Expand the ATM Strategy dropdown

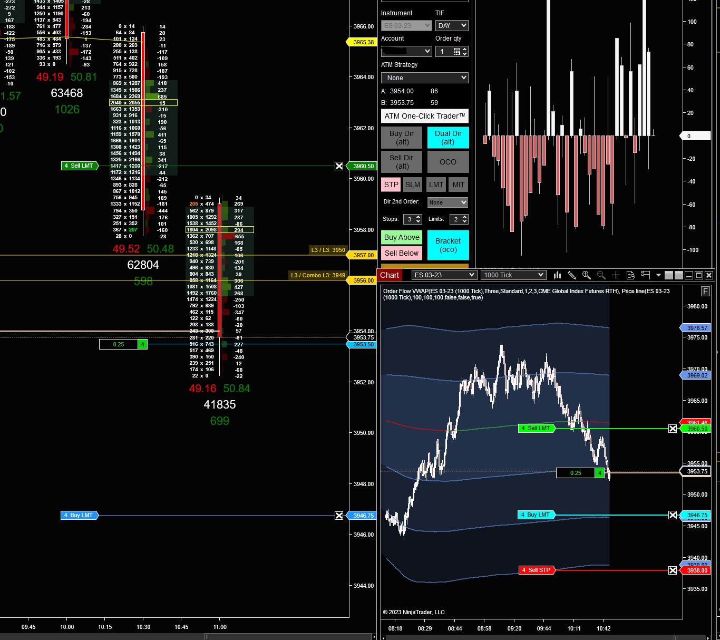pyautogui.click(x=425, y=77)
